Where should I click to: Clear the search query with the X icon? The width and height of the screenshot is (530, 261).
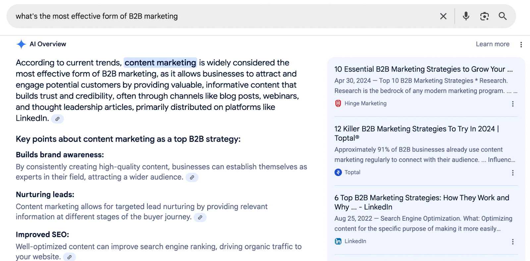(x=443, y=16)
